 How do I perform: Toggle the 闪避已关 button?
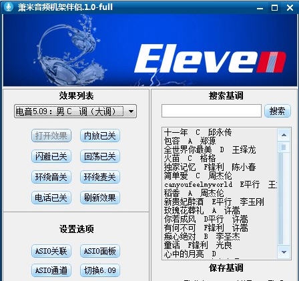[x=51, y=156]
